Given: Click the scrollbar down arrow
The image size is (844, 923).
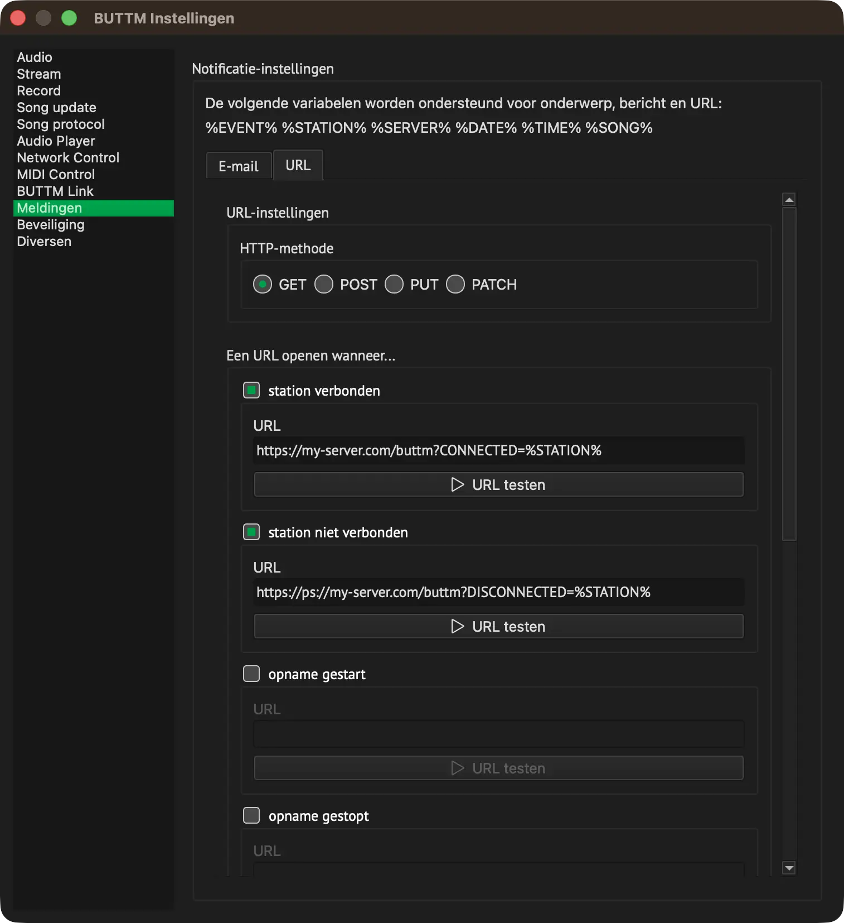Looking at the screenshot, I should 789,868.
